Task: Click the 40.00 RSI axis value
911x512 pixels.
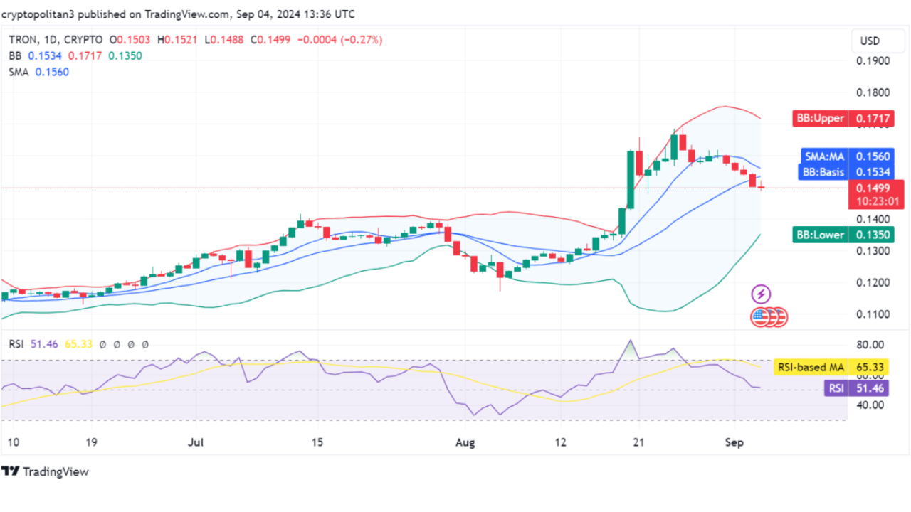Action: (x=871, y=405)
